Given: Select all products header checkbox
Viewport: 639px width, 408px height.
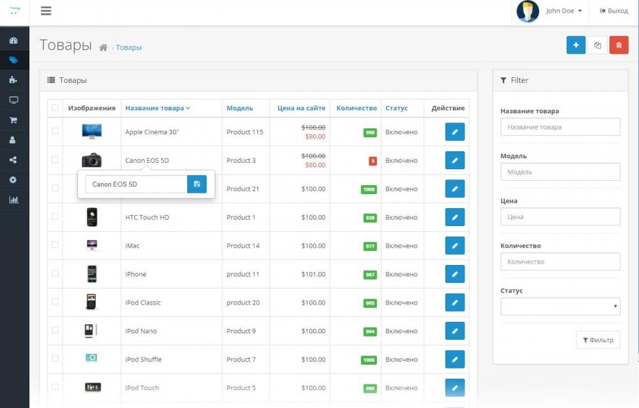Looking at the screenshot, I should pos(55,108).
